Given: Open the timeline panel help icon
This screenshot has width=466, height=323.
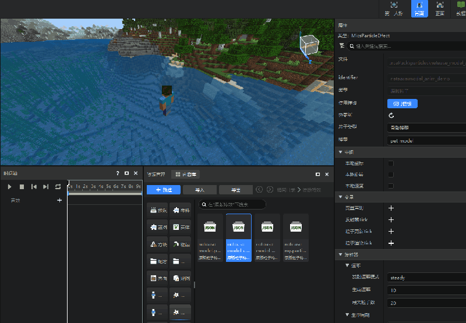Looking at the screenshot, I should coord(117,173).
